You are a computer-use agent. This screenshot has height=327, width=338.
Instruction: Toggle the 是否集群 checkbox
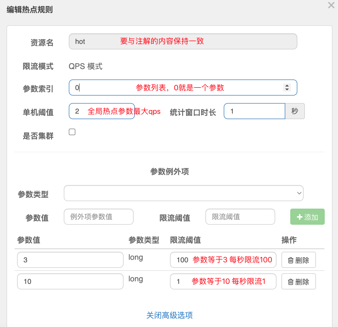[x=72, y=132]
